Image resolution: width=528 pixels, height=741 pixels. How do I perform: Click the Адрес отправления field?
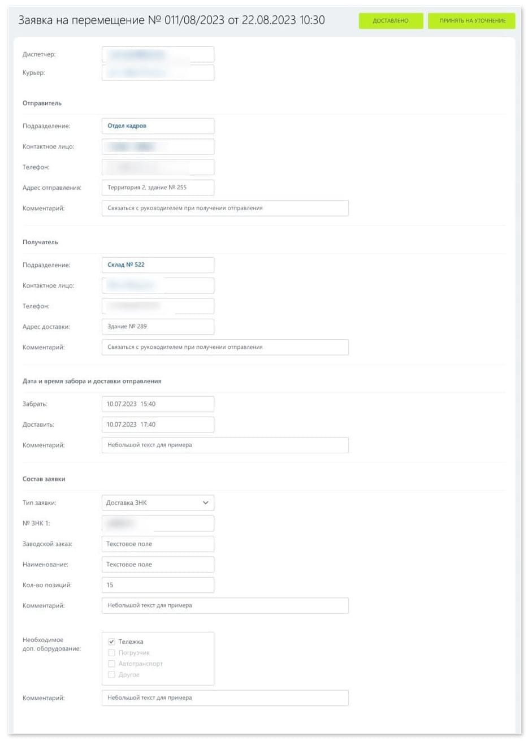(x=158, y=188)
